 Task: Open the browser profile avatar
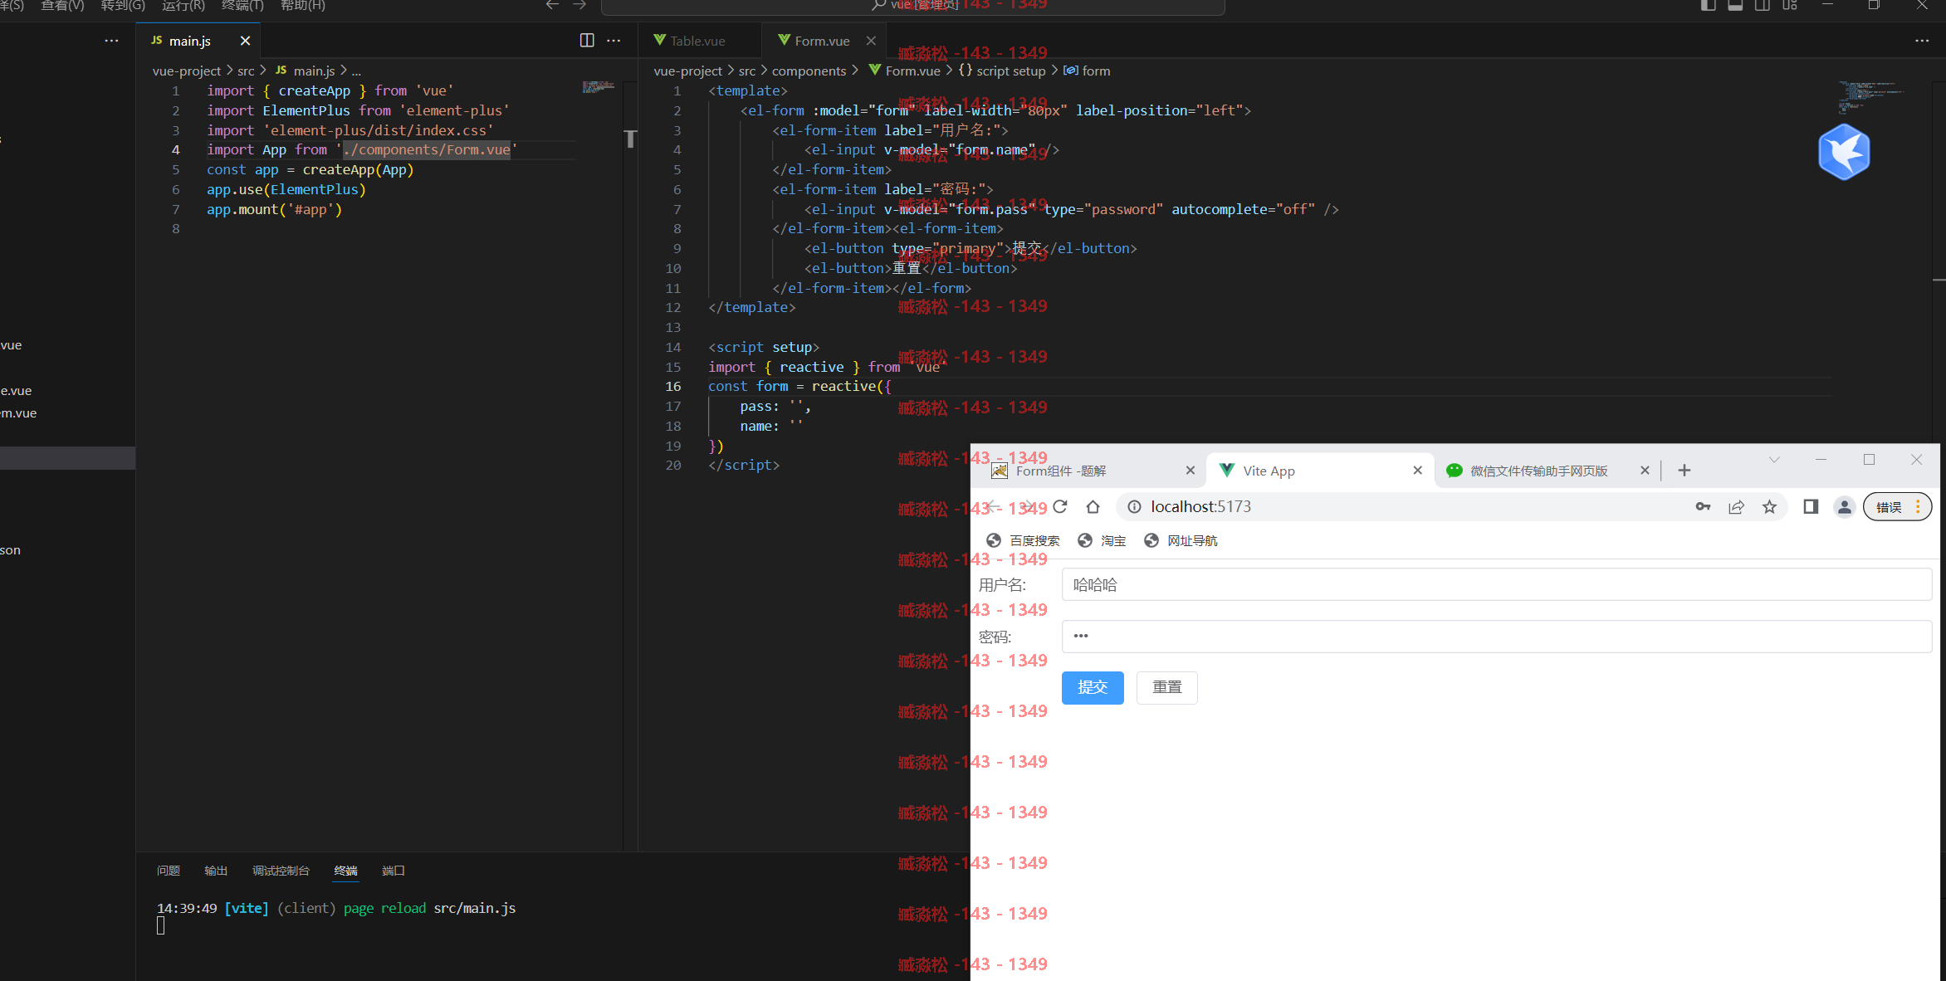1844,507
